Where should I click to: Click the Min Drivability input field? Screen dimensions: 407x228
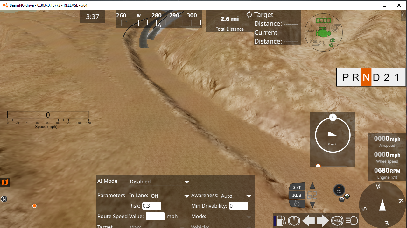point(239,206)
